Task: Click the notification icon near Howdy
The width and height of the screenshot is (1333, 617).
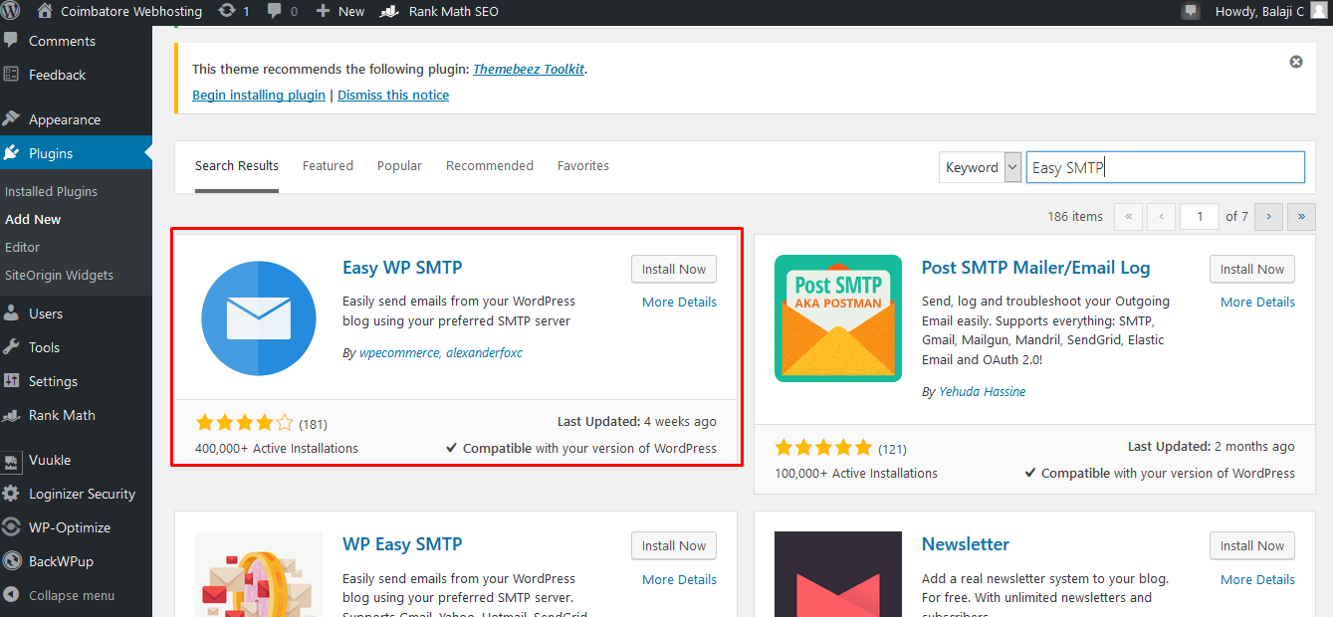Action: [x=1191, y=11]
